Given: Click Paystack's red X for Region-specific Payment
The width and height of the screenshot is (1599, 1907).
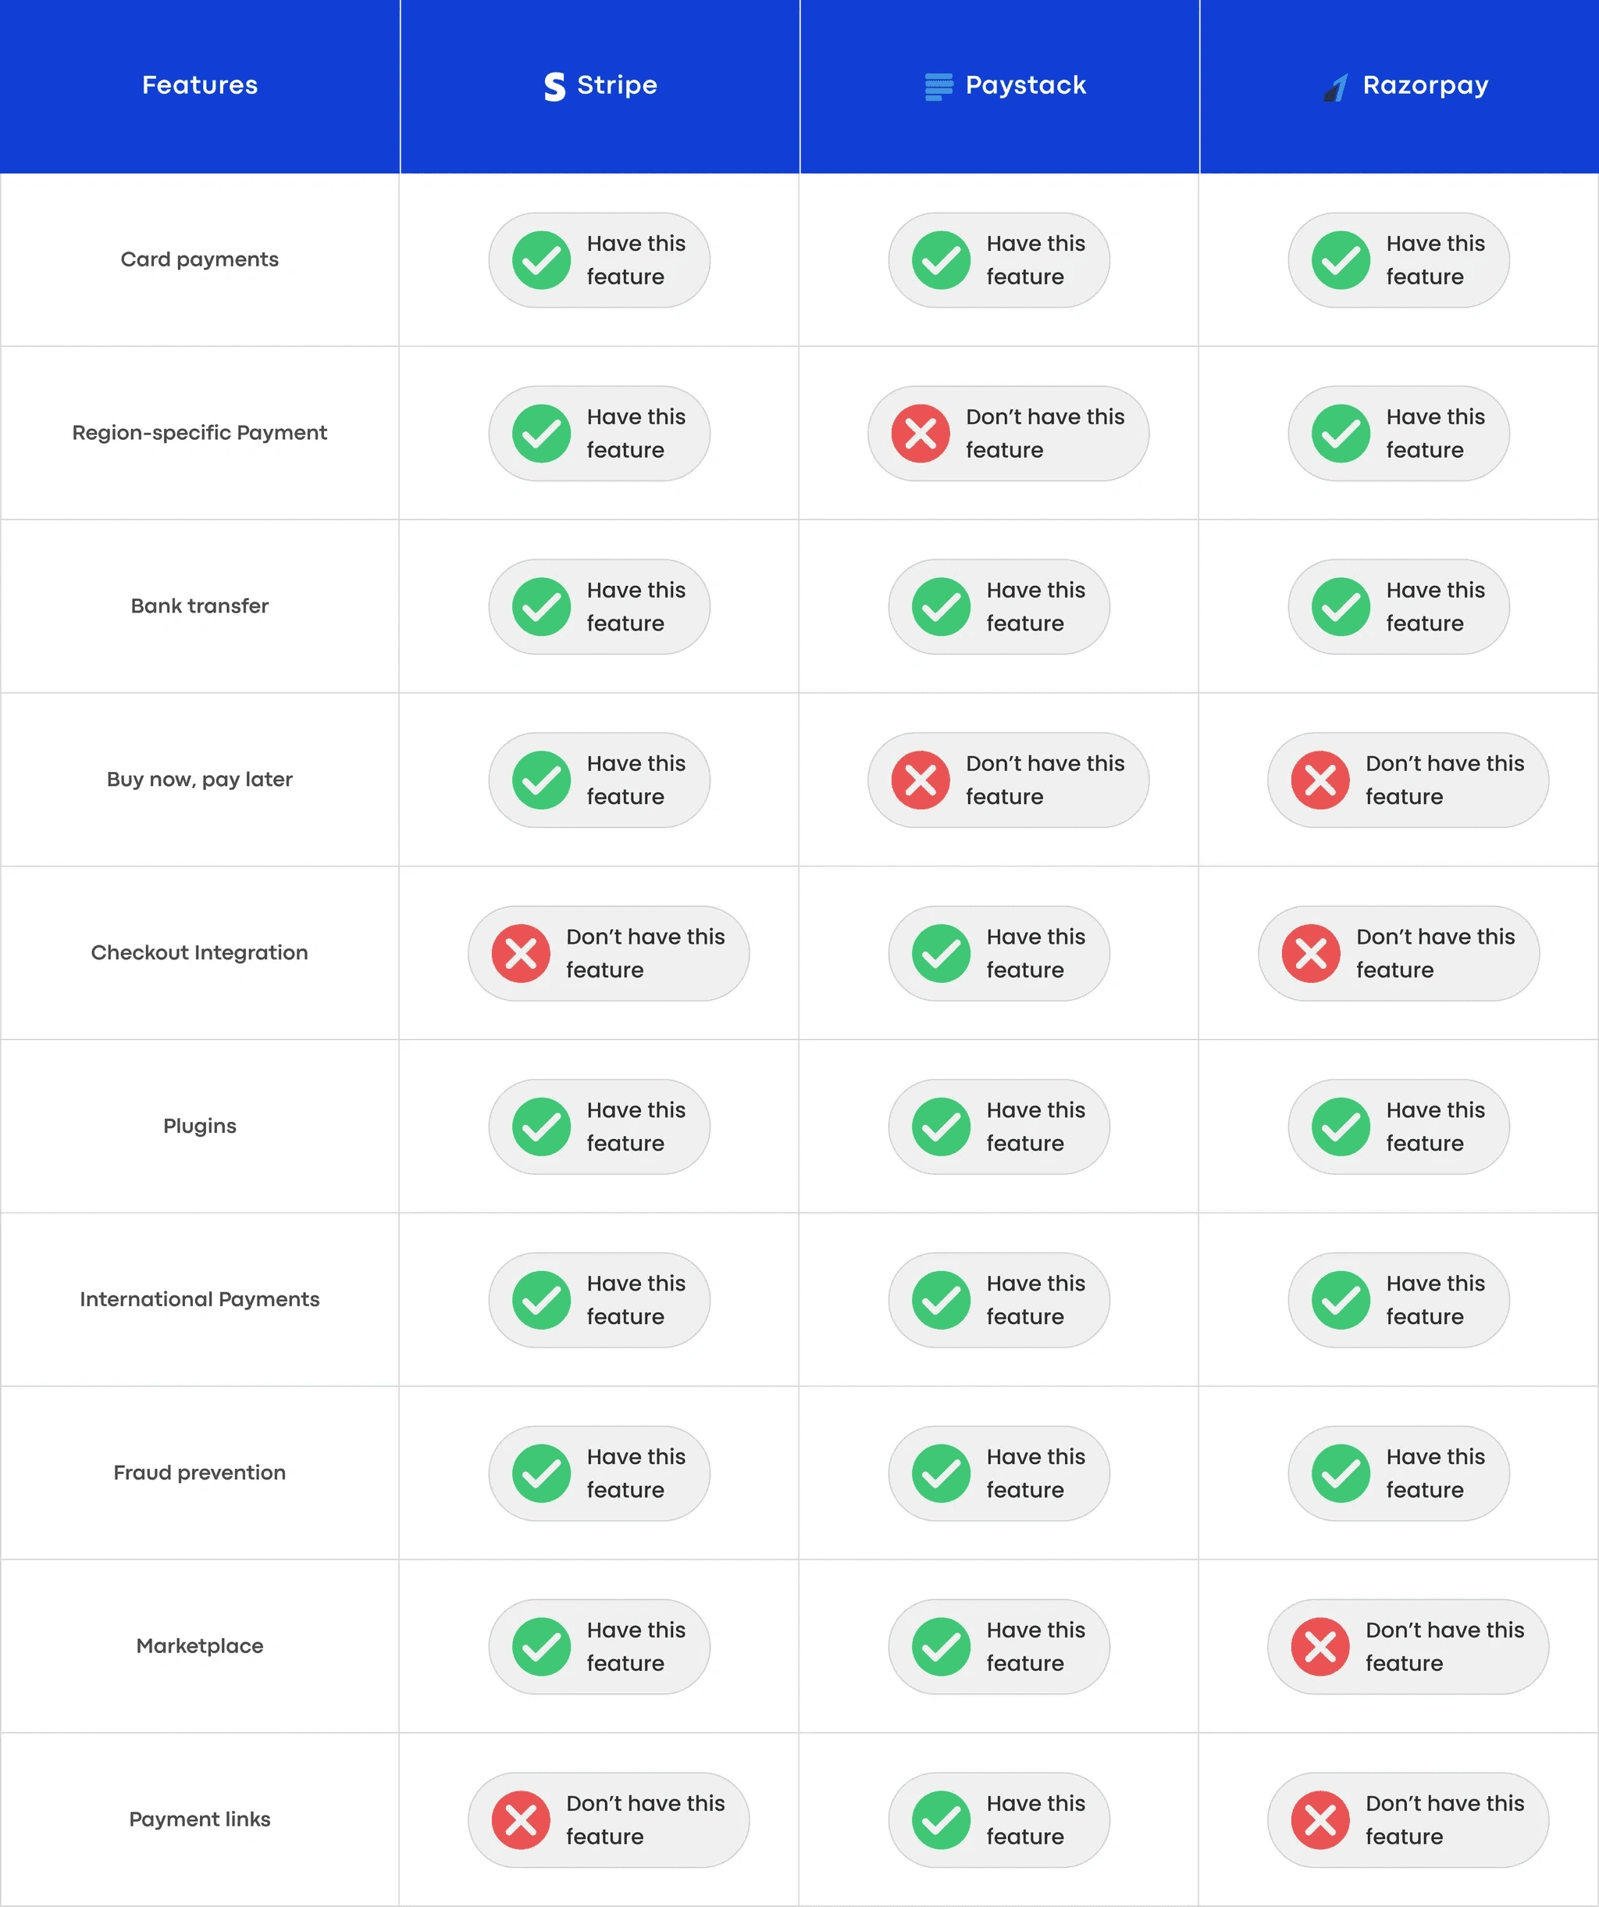Looking at the screenshot, I should 921,433.
